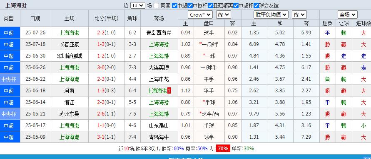Click the 胜负 column header
Viewport: 371px width, 159px height.
pos(327,23)
